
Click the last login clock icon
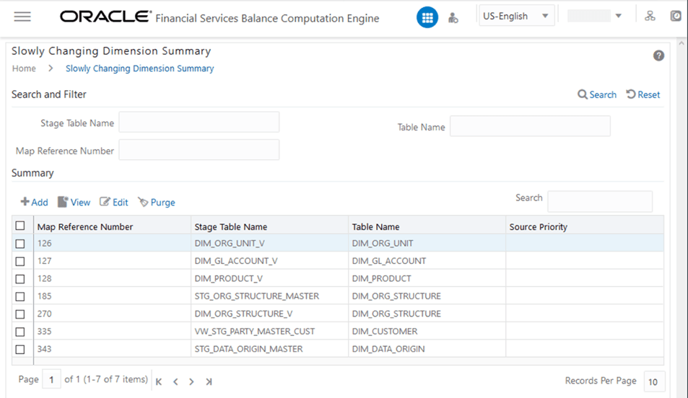[x=676, y=16]
